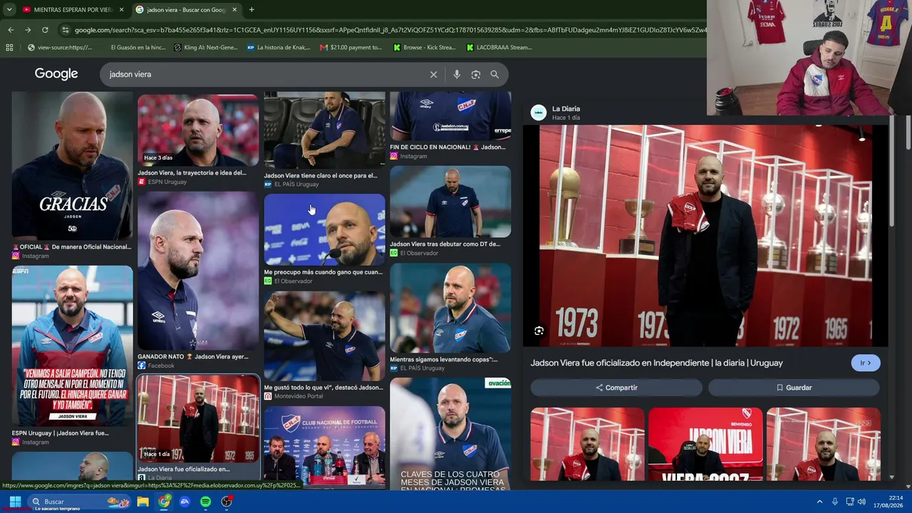Open the 'view-source:https://...' bookmark

click(60, 48)
